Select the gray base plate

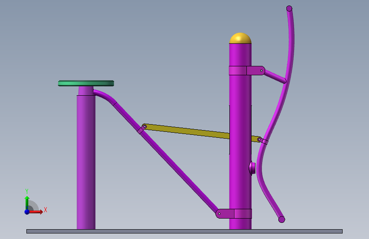pyautogui.click(x=184, y=231)
